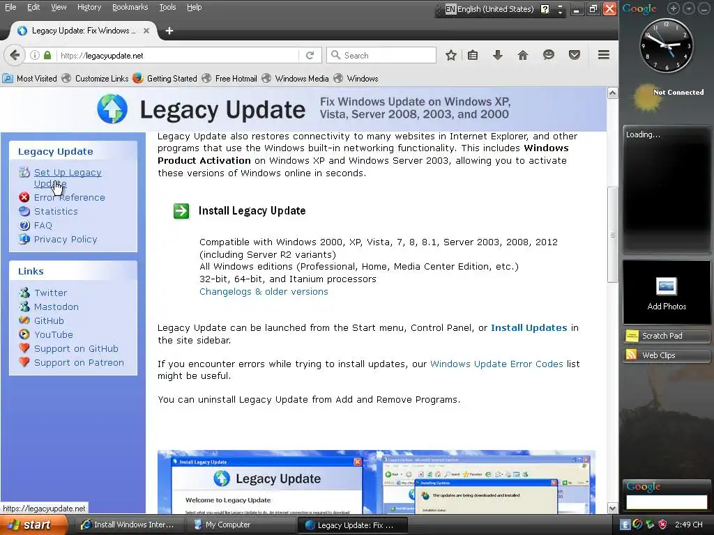Open Google sidebar dropdown arrow button
The height and width of the screenshot is (535, 714).
689,8
